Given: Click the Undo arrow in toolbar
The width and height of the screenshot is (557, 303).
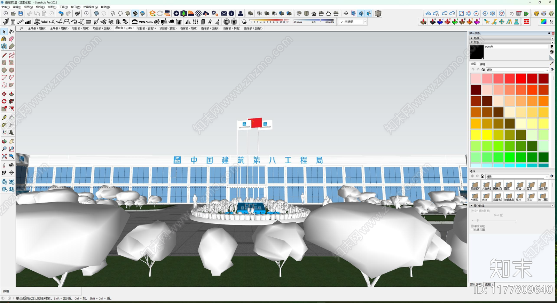Looking at the screenshot, I should coord(61,14).
